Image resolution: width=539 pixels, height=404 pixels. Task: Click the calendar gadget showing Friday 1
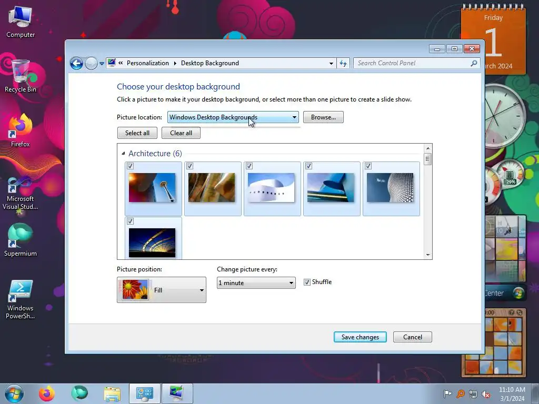pos(493,39)
